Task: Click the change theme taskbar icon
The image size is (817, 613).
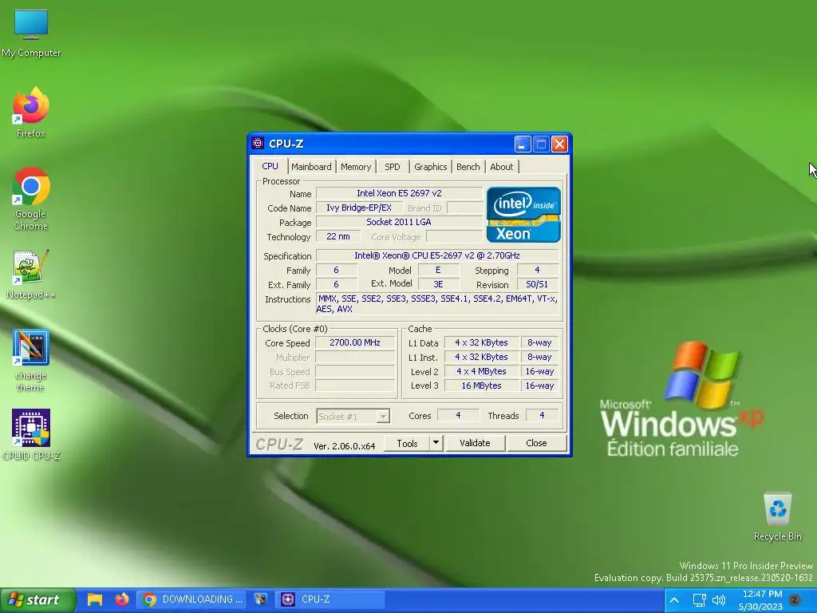Action: (x=261, y=599)
